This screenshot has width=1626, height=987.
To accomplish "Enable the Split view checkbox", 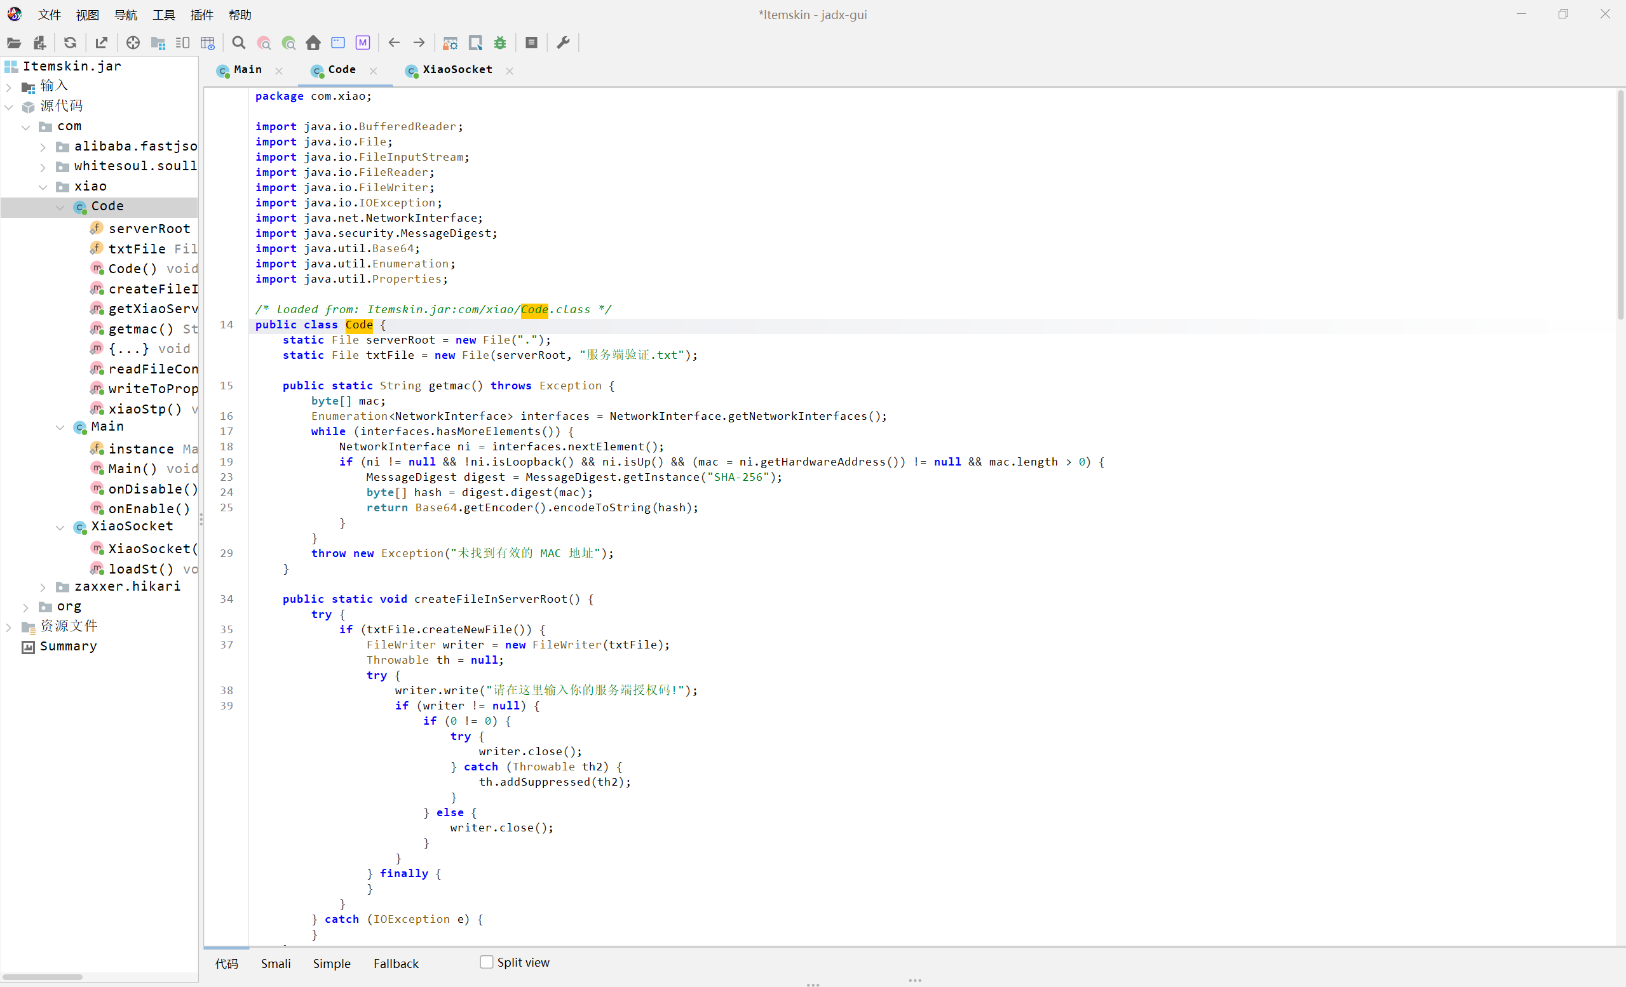I will (x=486, y=963).
